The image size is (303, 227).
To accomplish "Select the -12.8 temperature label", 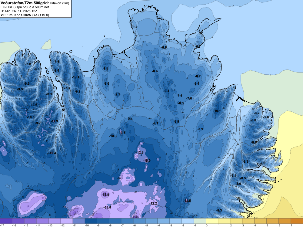I will 140,152.
